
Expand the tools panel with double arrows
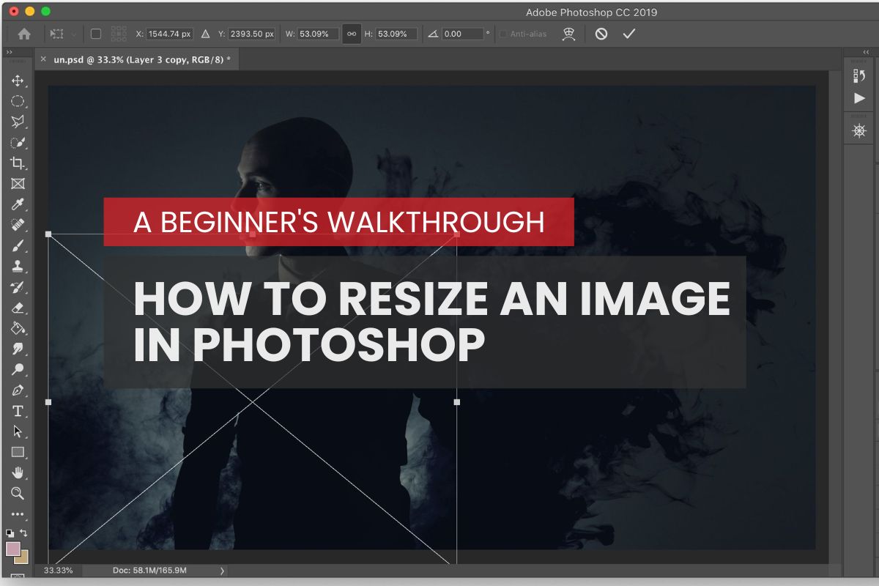click(x=9, y=53)
